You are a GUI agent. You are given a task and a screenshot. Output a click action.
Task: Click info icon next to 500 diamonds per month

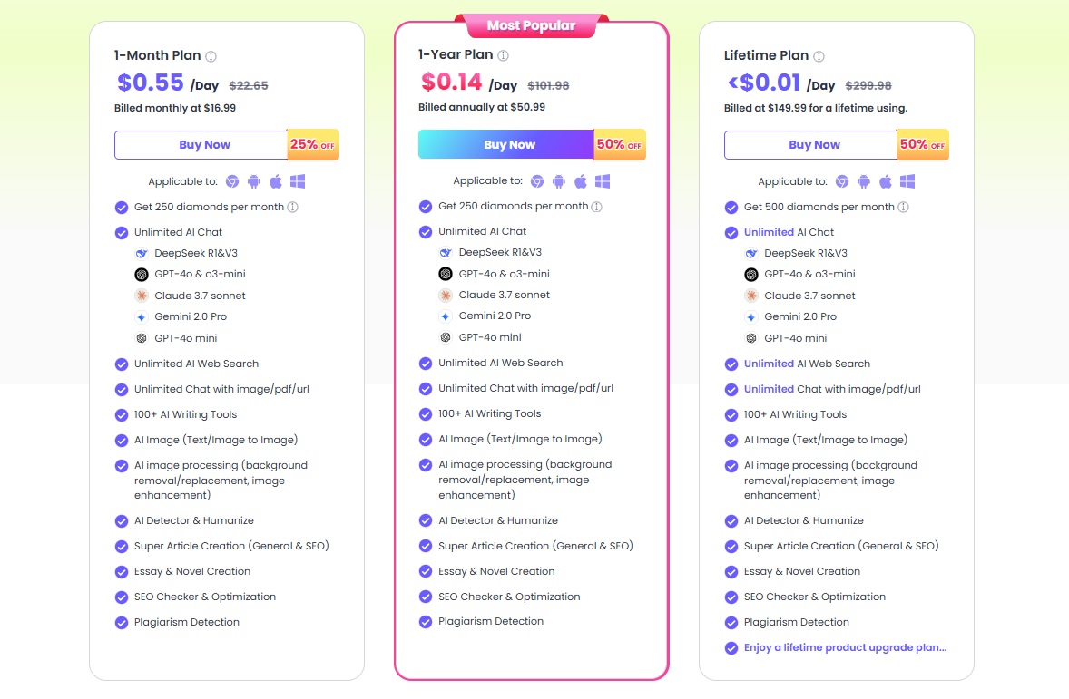pos(903,207)
